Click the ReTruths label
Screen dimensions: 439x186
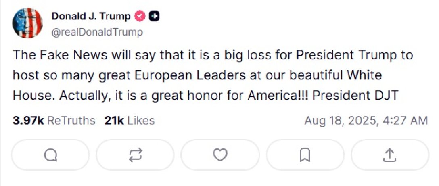71,120
